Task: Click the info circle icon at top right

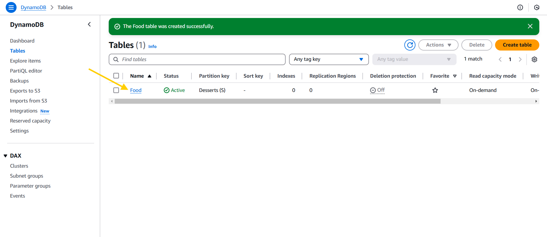Action: click(x=520, y=7)
